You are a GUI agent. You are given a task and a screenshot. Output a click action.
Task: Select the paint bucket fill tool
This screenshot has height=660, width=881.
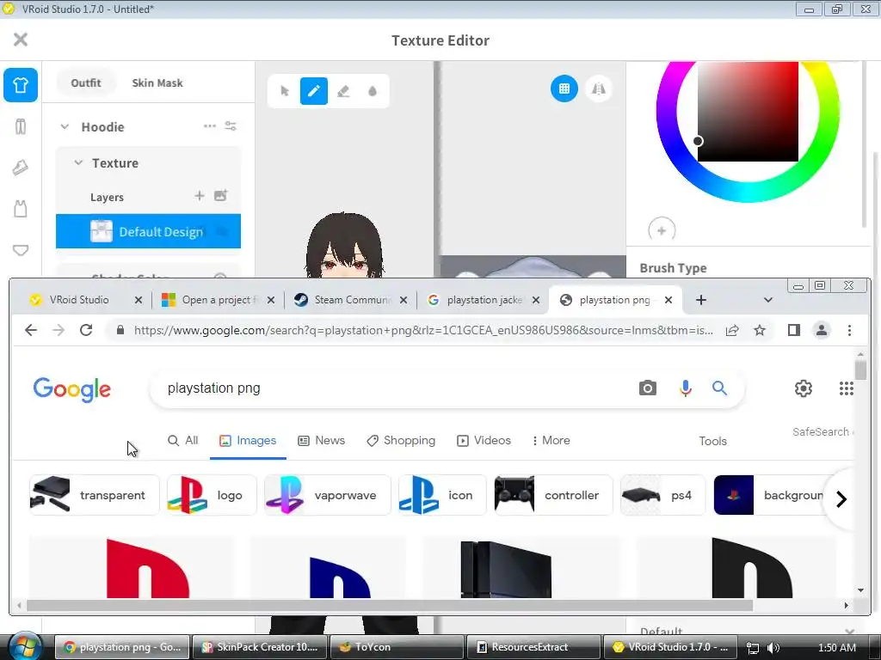coord(372,91)
